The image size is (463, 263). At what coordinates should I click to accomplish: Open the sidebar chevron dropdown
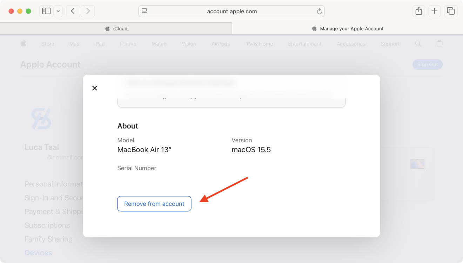pos(58,11)
